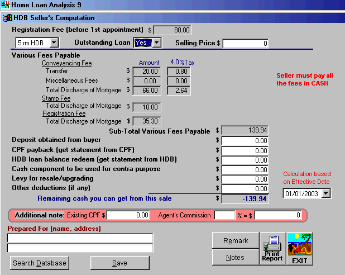
Task: Open the 5 rm HDB flat type dropdown
Action: point(54,42)
